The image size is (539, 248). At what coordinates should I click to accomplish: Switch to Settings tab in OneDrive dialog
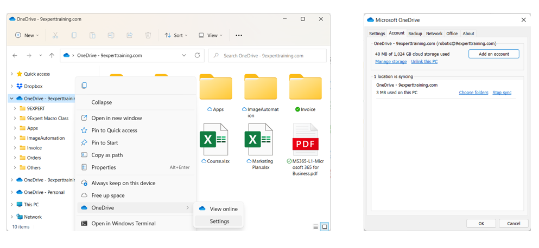(377, 34)
